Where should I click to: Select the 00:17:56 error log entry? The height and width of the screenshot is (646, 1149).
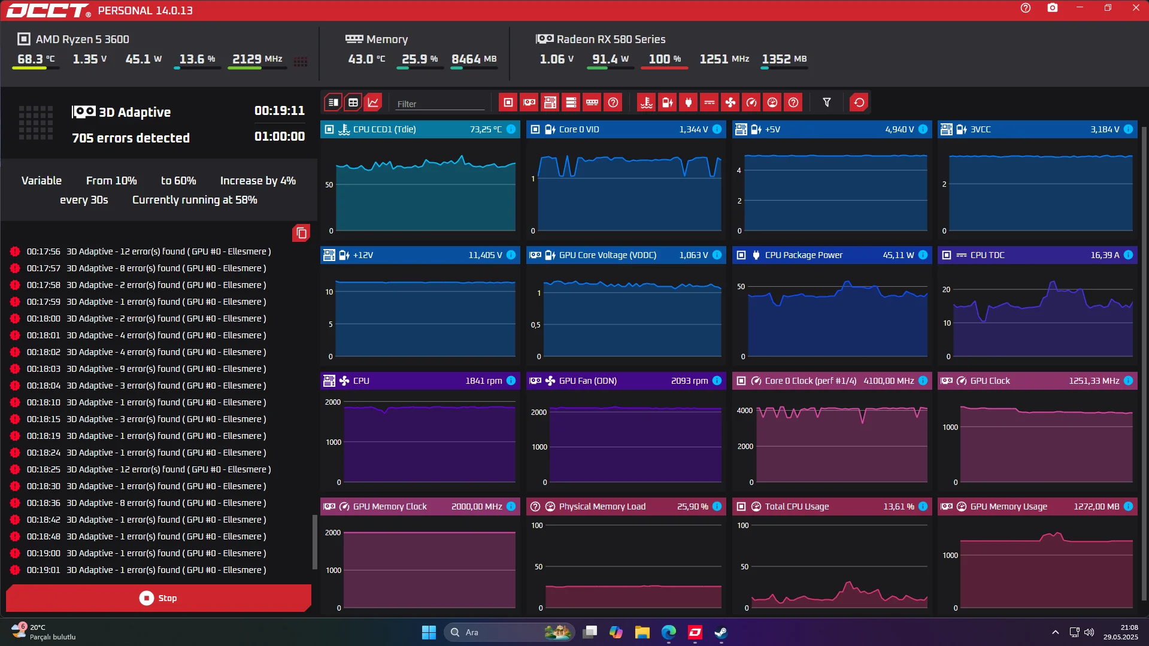pos(159,251)
